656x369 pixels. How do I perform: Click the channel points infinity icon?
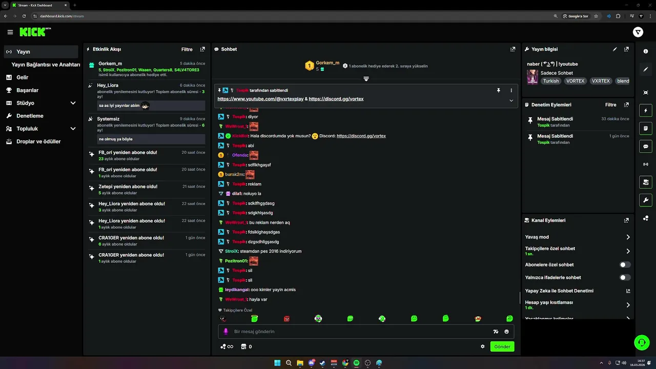[x=227, y=346]
